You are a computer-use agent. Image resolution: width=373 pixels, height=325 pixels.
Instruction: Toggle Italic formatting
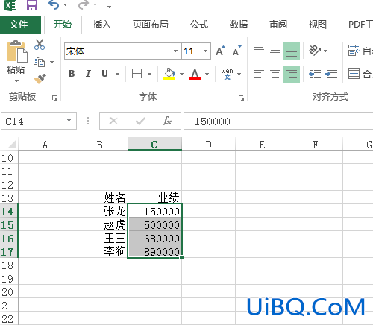(x=88, y=74)
